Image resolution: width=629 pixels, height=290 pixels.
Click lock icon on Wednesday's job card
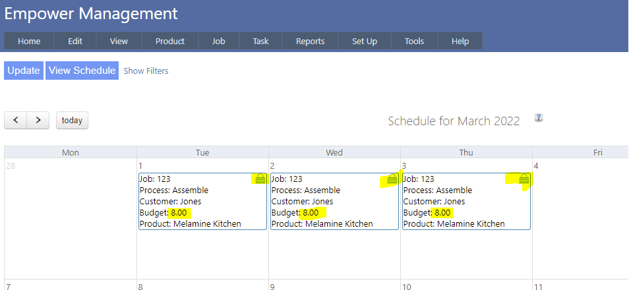[x=392, y=179]
